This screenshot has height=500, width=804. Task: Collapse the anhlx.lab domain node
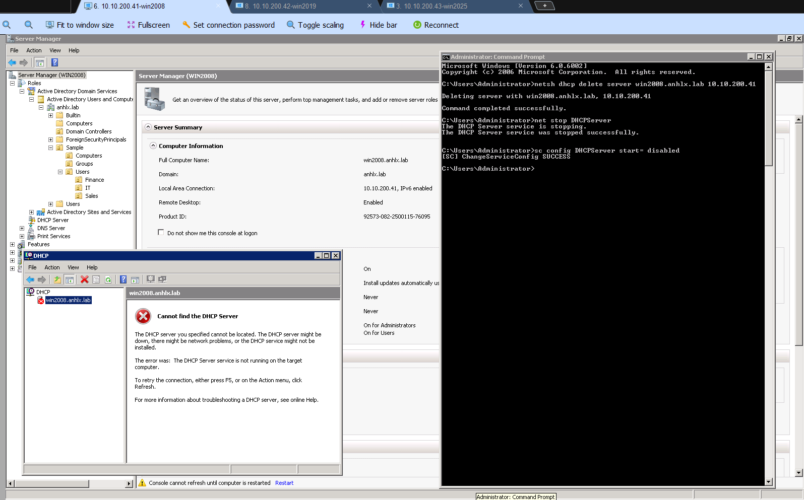(41, 107)
